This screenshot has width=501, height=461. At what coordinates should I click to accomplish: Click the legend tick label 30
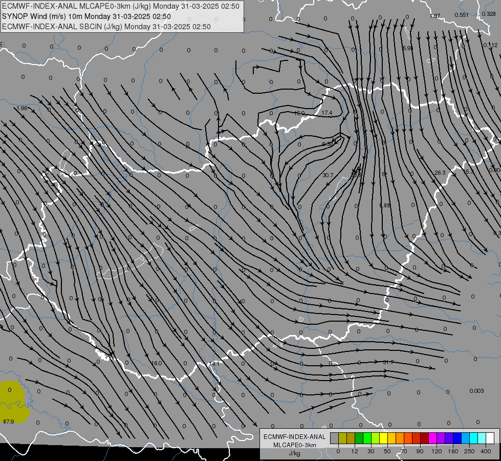tap(371, 451)
